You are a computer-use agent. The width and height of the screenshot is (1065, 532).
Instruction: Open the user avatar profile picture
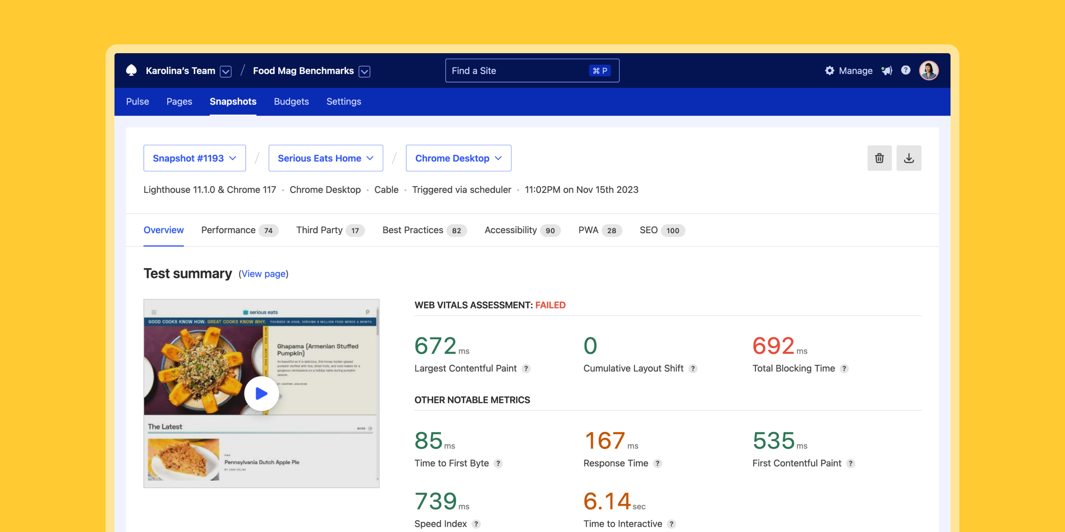929,70
